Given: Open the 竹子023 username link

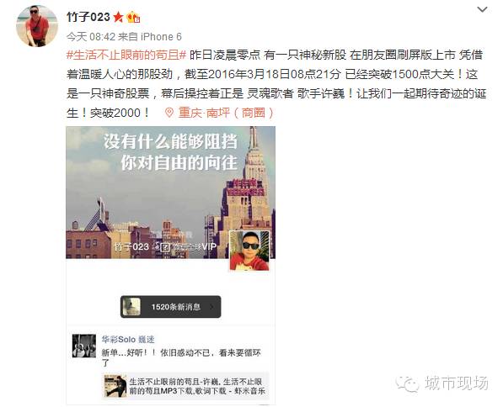Looking at the screenshot, I should point(88,17).
